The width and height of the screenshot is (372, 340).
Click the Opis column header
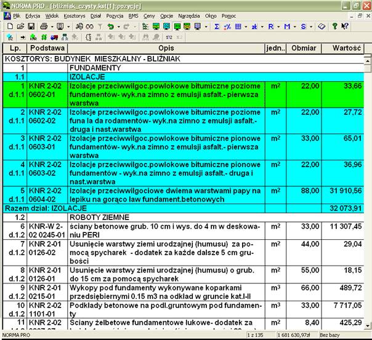[165, 48]
